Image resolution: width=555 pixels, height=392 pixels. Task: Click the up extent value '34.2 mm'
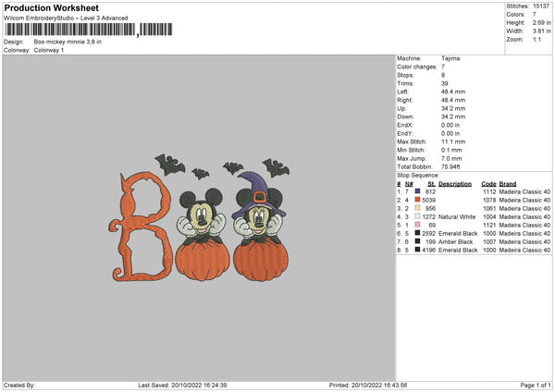point(453,108)
